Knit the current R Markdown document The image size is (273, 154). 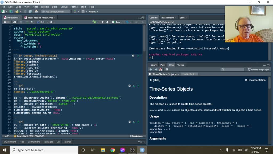[41, 22]
